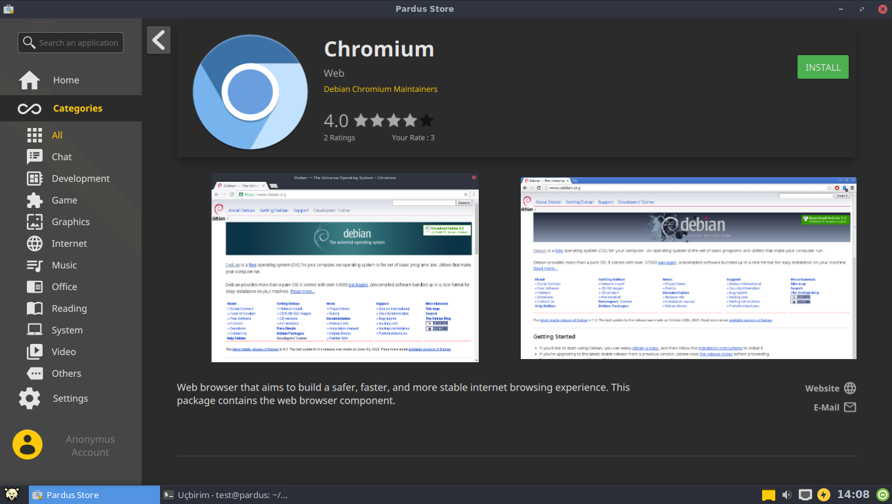This screenshot has height=504, width=892.
Task: Click the Development category icon
Action: [x=35, y=178]
